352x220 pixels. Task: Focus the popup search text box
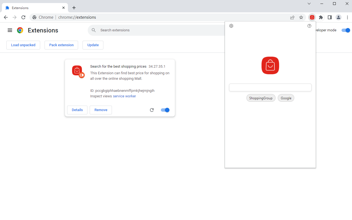[270, 87]
